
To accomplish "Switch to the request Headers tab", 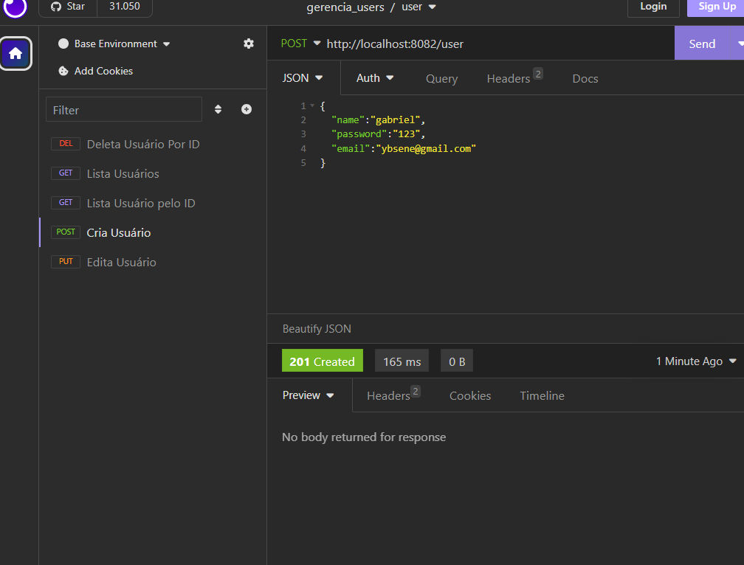I will coord(509,77).
